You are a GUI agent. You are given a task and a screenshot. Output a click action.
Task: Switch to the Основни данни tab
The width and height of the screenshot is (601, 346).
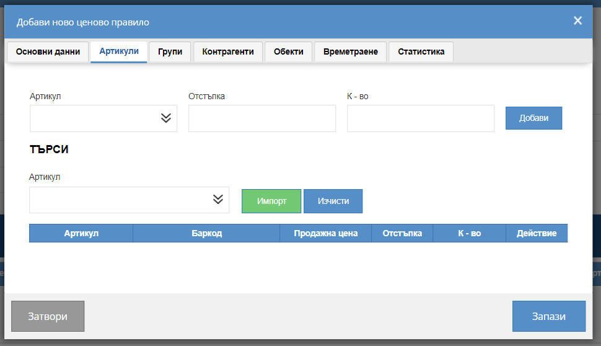(x=48, y=52)
